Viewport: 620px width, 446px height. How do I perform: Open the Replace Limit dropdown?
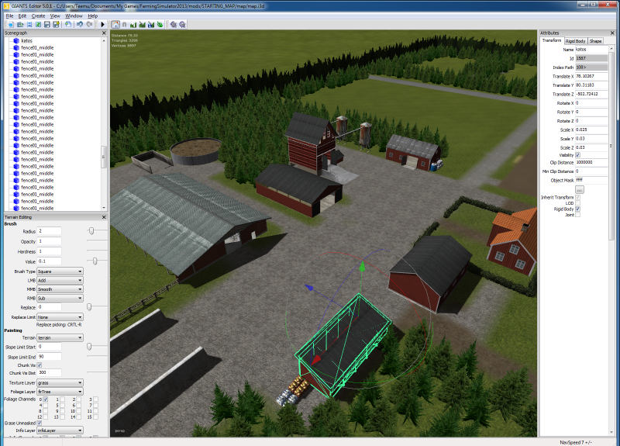pyautogui.click(x=60, y=317)
